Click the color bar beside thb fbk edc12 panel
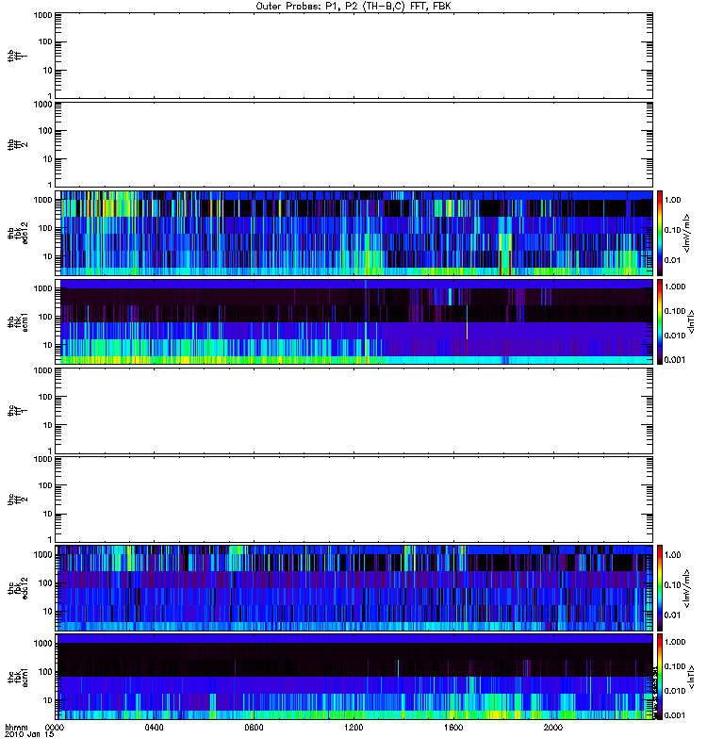Screen dimensions: 707x754 click(660, 233)
